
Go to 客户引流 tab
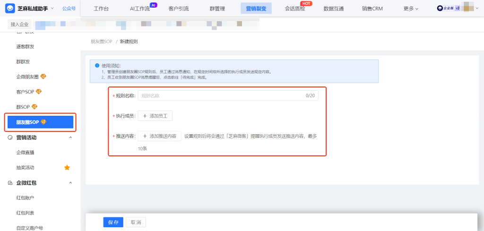tap(178, 9)
